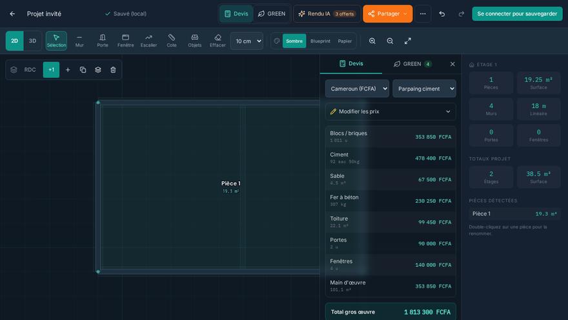This screenshot has height=320, width=568.
Task: Select the Porte door tool
Action: 103,41
